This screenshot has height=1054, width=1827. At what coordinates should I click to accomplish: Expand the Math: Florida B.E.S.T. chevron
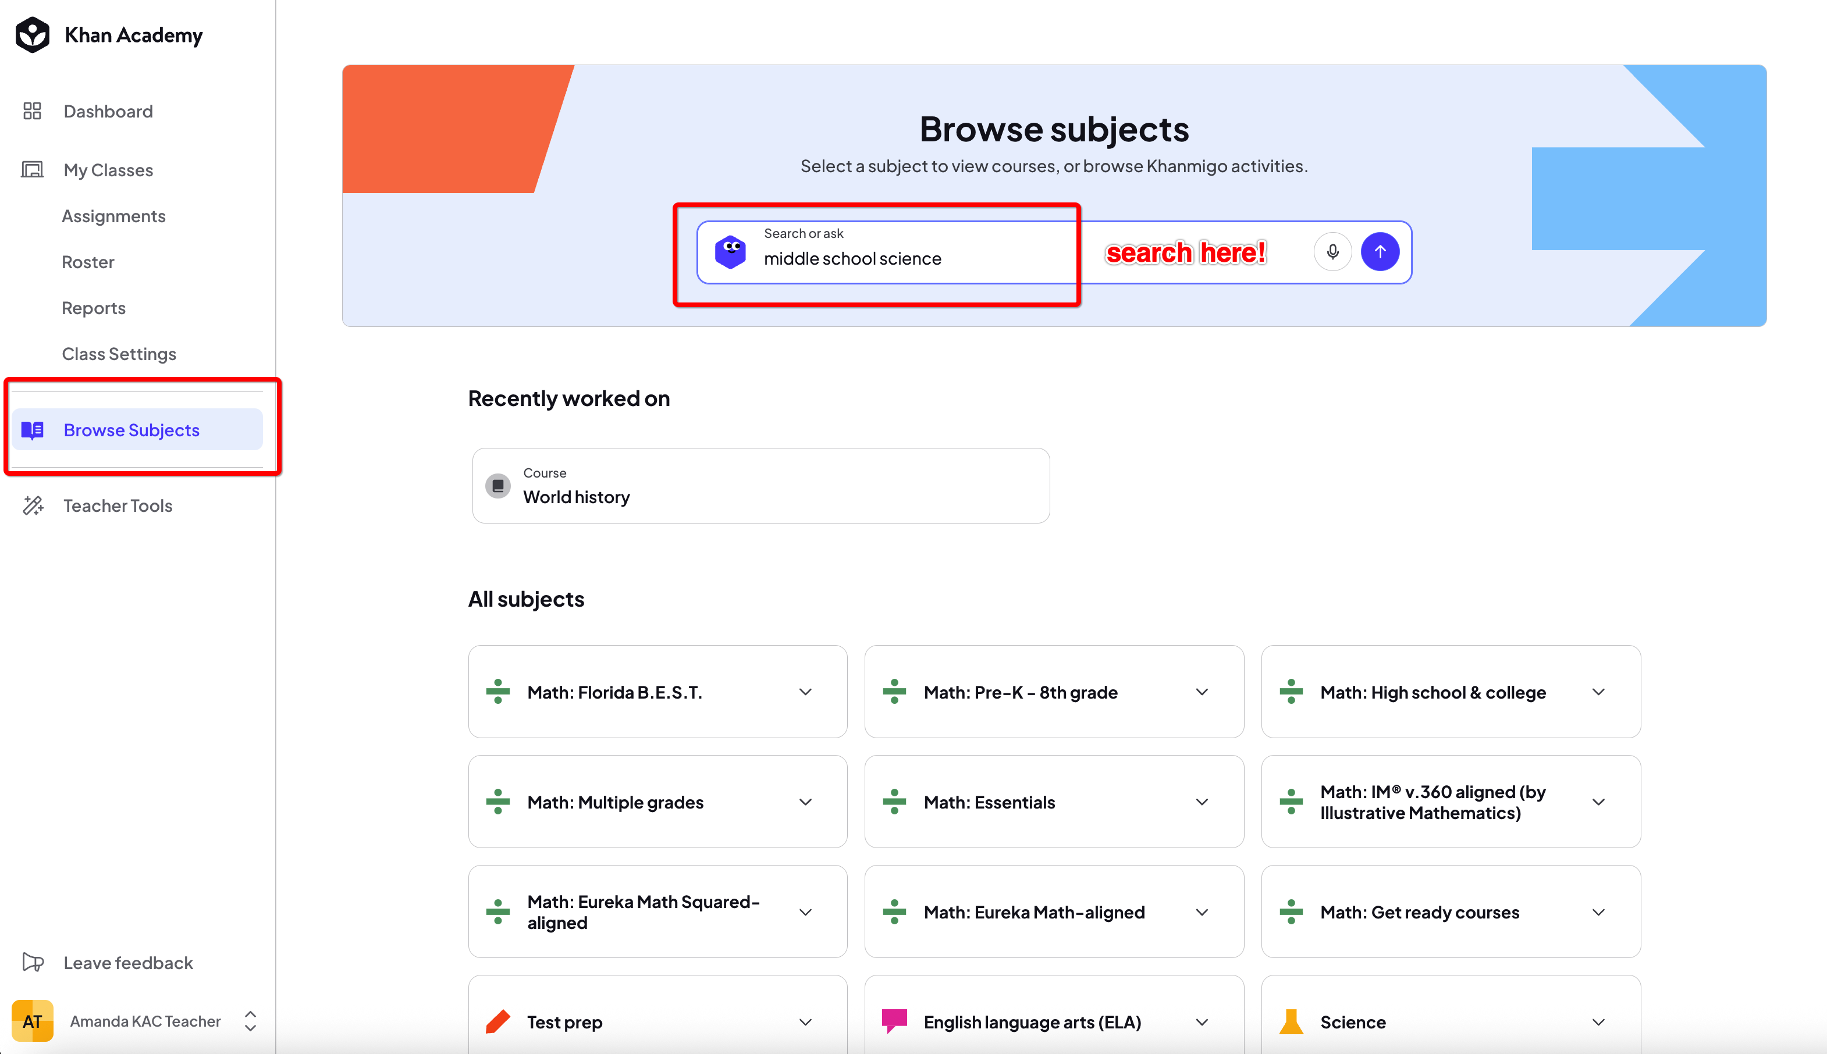click(805, 692)
